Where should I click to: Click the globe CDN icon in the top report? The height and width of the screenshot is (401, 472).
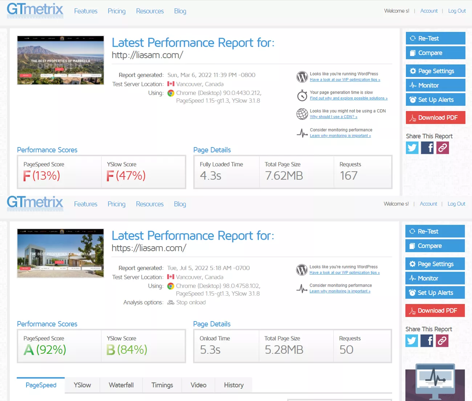coord(302,114)
